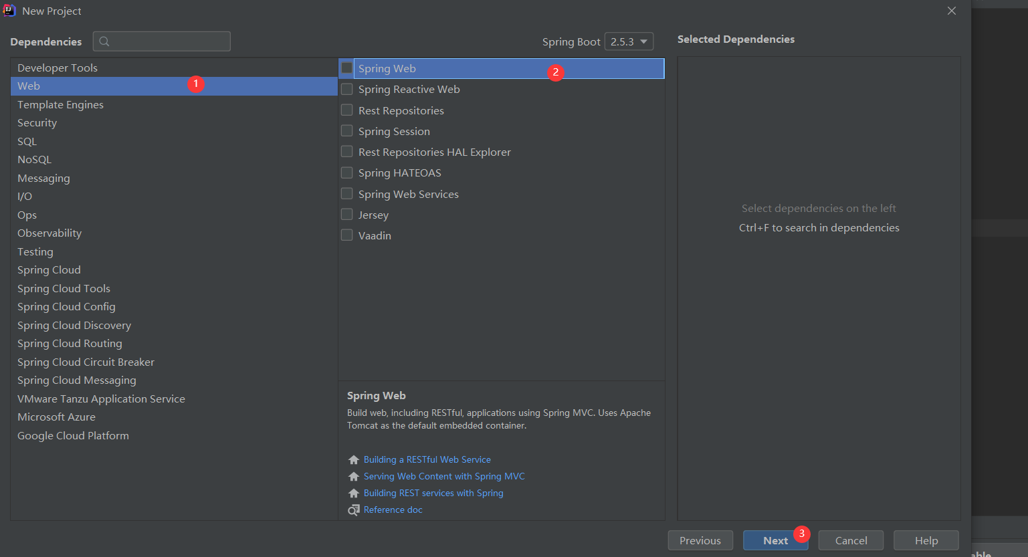This screenshot has width=1028, height=557.
Task: Click the search magnifier icon in dependencies field
Action: click(x=104, y=41)
